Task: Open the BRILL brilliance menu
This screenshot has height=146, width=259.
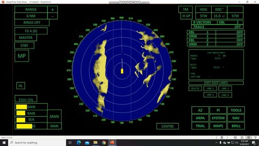Action: [236, 126]
